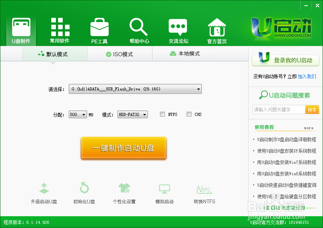
Task: Close the U启动 window
Action: pos(317,6)
